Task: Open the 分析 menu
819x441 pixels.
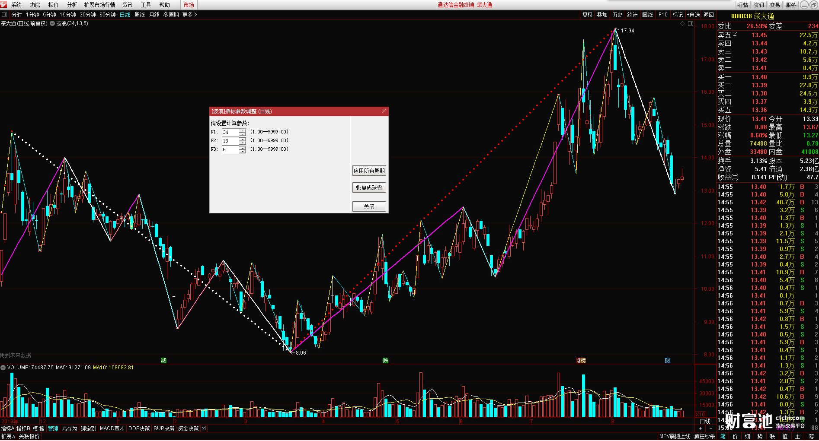Action: tap(72, 5)
